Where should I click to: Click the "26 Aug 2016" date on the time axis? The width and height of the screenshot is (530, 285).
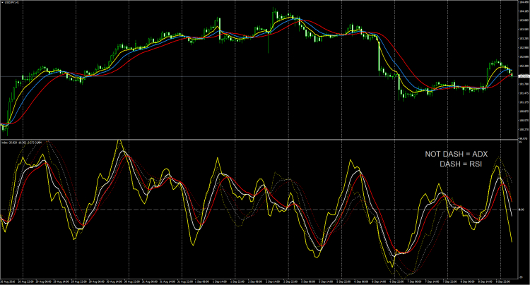coord(8,281)
